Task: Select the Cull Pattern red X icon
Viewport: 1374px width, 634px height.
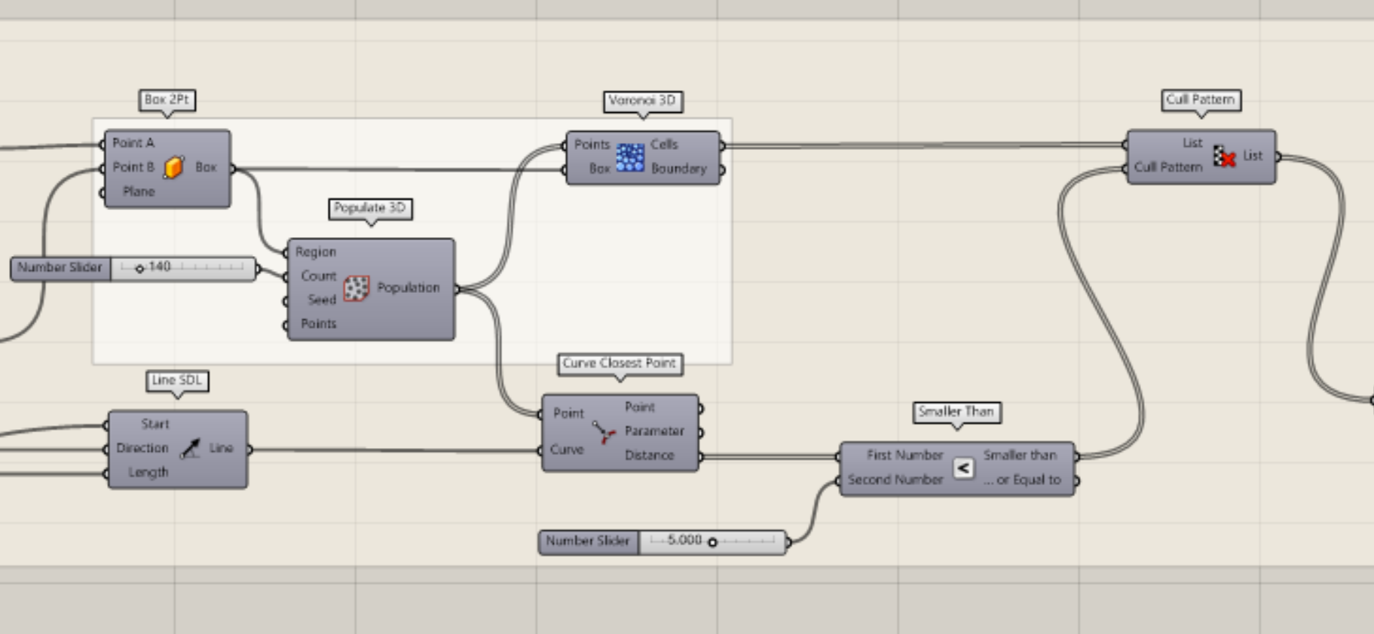Action: [x=1224, y=156]
